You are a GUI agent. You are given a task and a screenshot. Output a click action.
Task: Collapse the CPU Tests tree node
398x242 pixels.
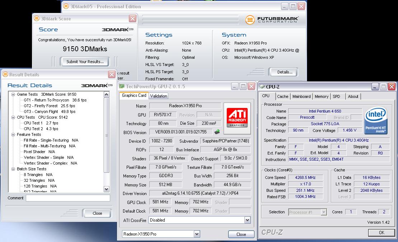click(x=13, y=117)
